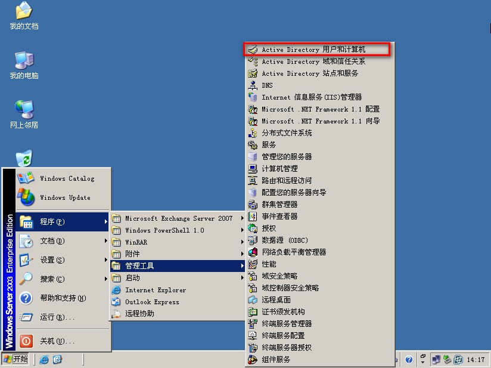Expand the 设置(S) submenu arrow
The height and width of the screenshot is (368, 491).
106,260
